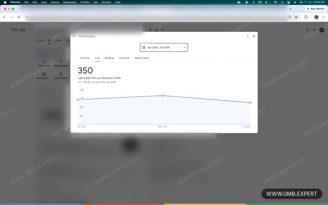The height and width of the screenshot is (205, 328).
Task: Click the Get Google QR-code shortcut
Action: 44,76
